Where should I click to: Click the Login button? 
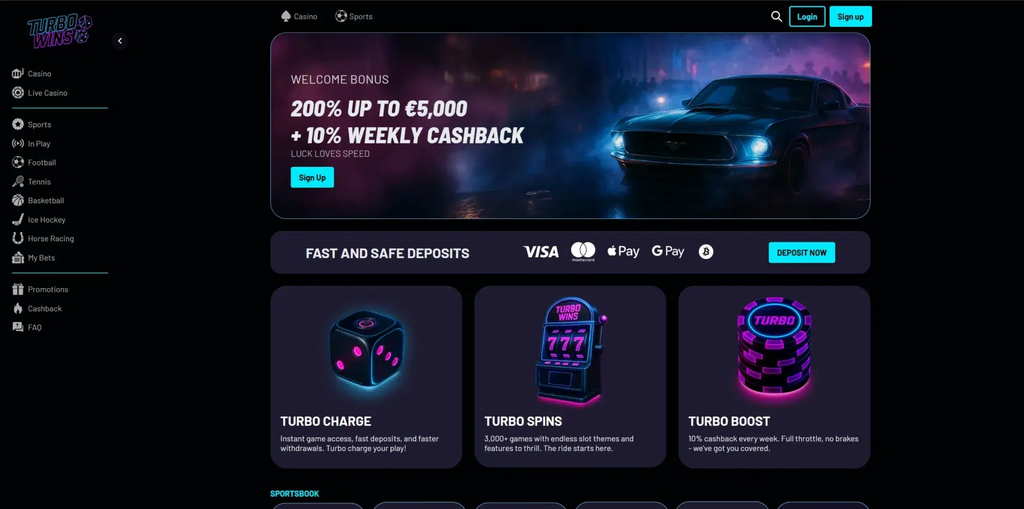pos(807,17)
